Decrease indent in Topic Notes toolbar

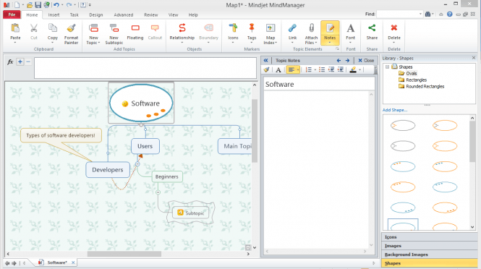331,70
